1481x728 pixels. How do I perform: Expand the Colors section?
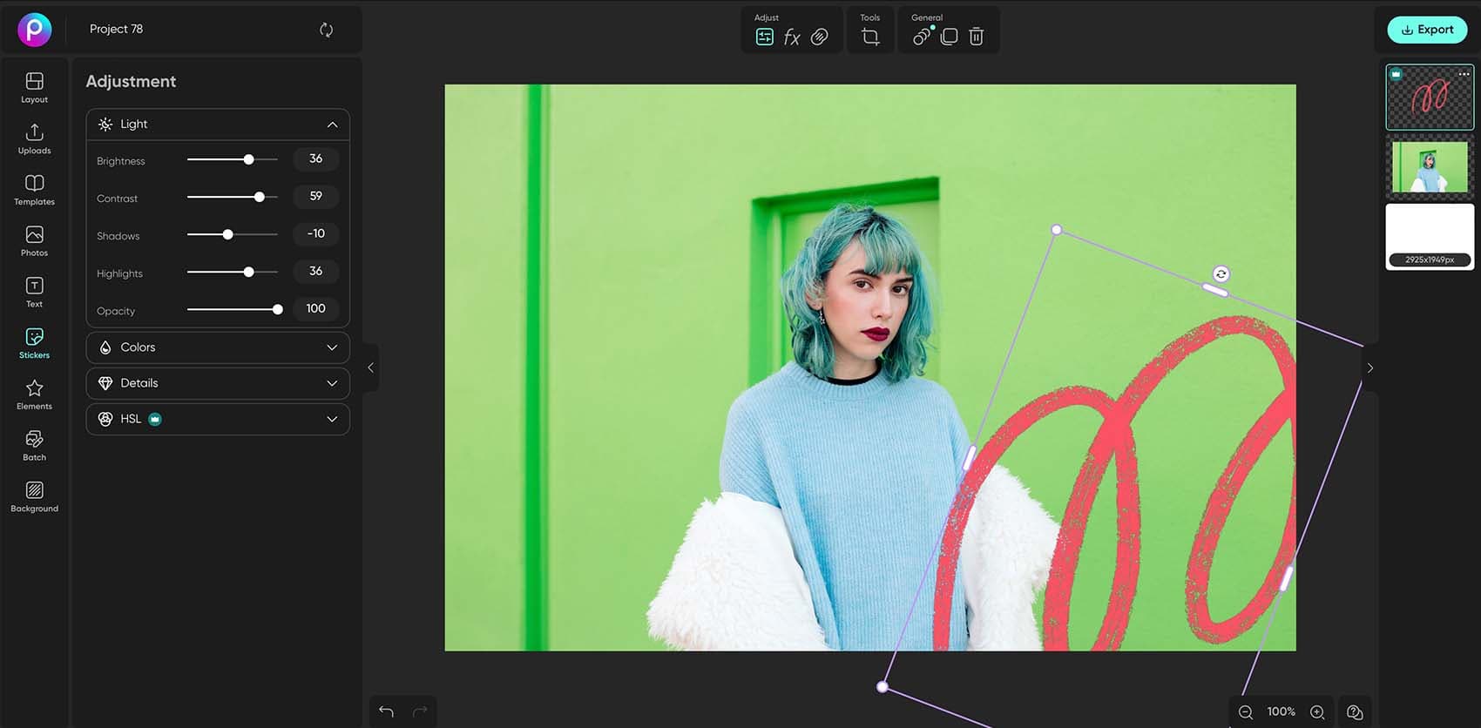tap(218, 347)
